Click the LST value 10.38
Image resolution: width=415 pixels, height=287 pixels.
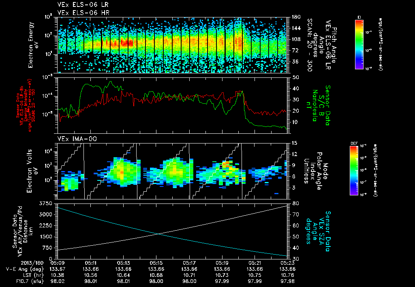58,275
